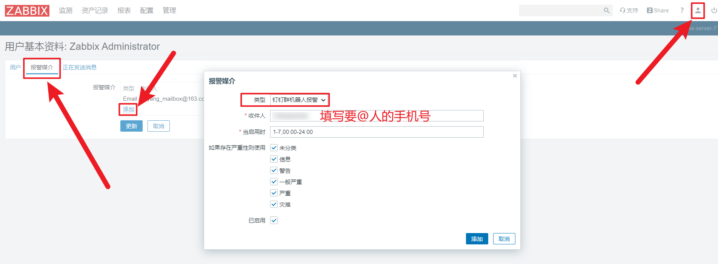
Task: Click the 当启用时 time period field
Action: [x=377, y=132]
